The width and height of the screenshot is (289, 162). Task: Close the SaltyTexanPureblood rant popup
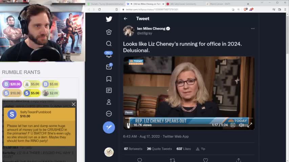point(73,104)
